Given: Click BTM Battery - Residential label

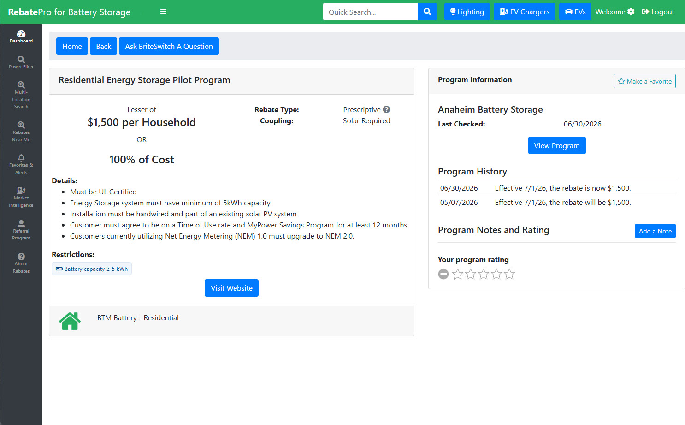Looking at the screenshot, I should [x=138, y=317].
